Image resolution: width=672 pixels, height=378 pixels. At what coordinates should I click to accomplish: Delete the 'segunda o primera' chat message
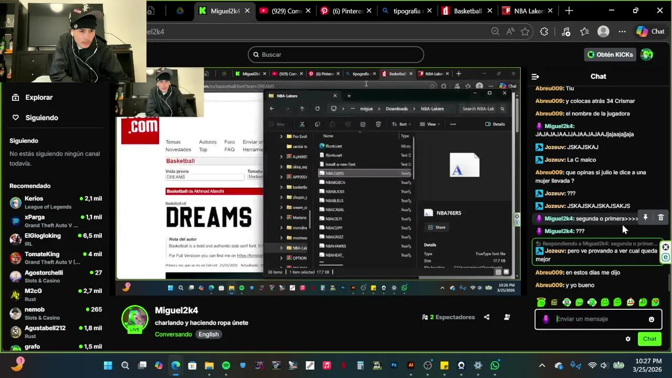pos(661,217)
